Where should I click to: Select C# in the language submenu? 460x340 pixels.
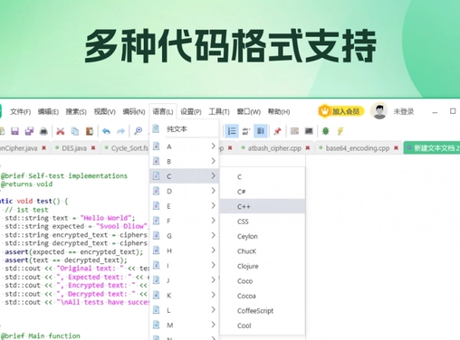263,192
